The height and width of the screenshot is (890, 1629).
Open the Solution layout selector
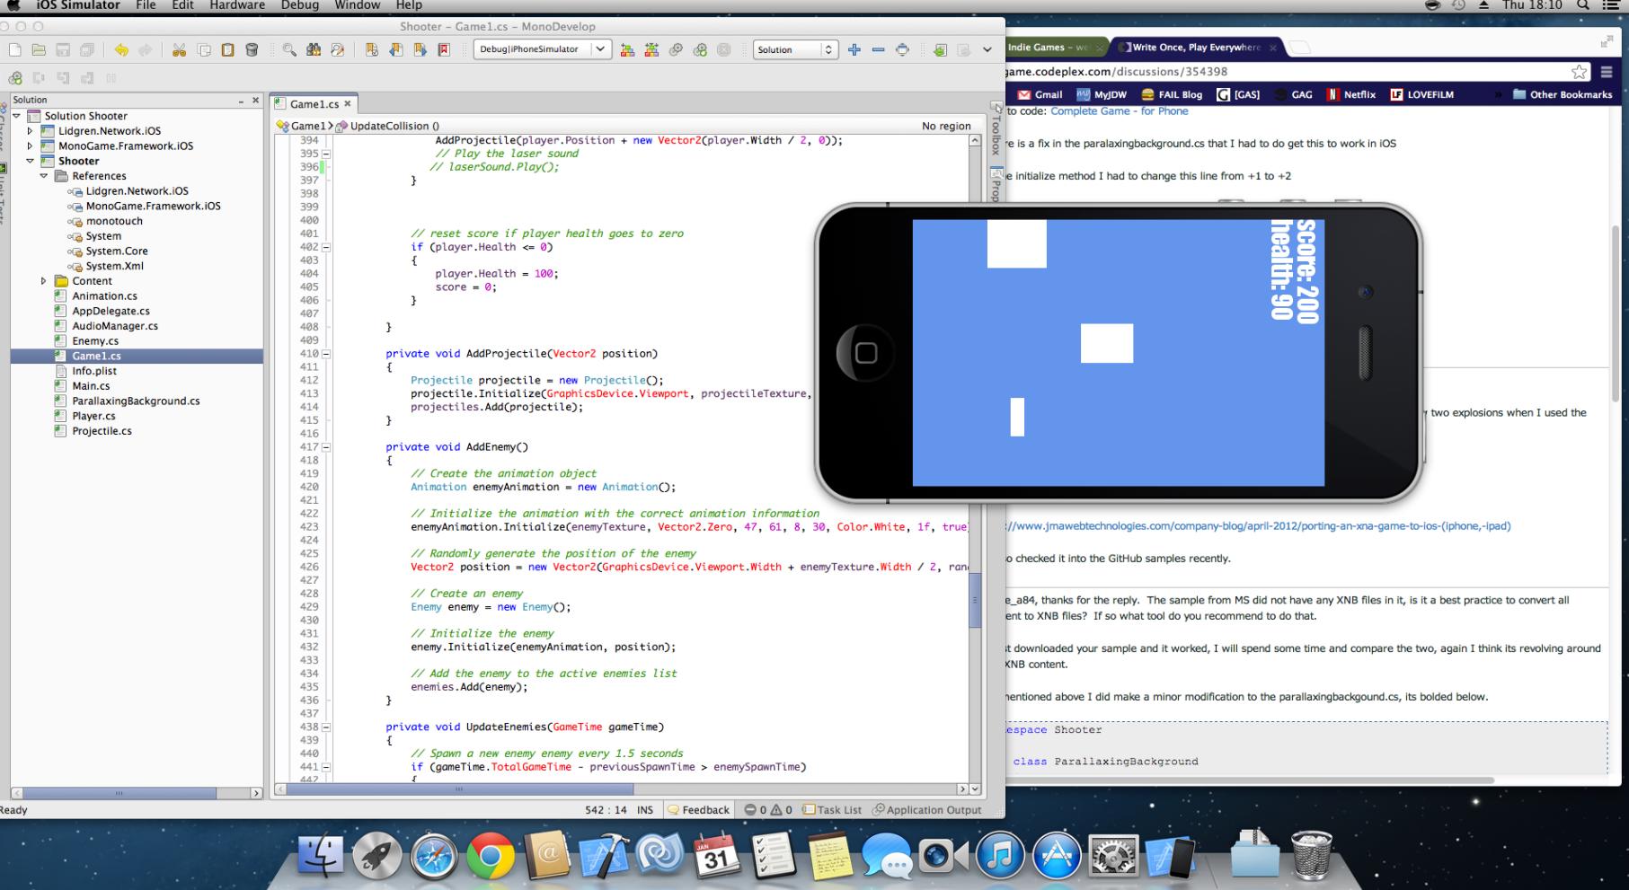[x=796, y=50]
